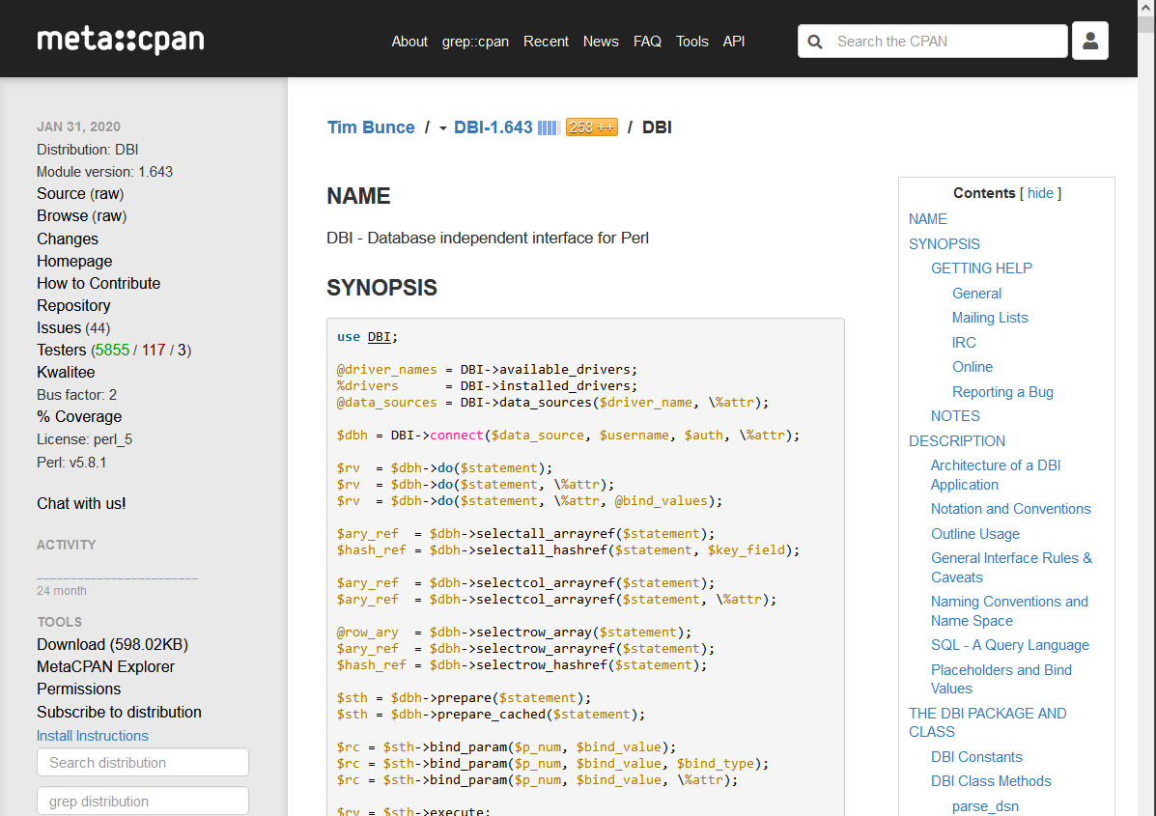The width and height of the screenshot is (1156, 816).
Task: Jump to Notation and Conventions
Action: pyautogui.click(x=1010, y=509)
